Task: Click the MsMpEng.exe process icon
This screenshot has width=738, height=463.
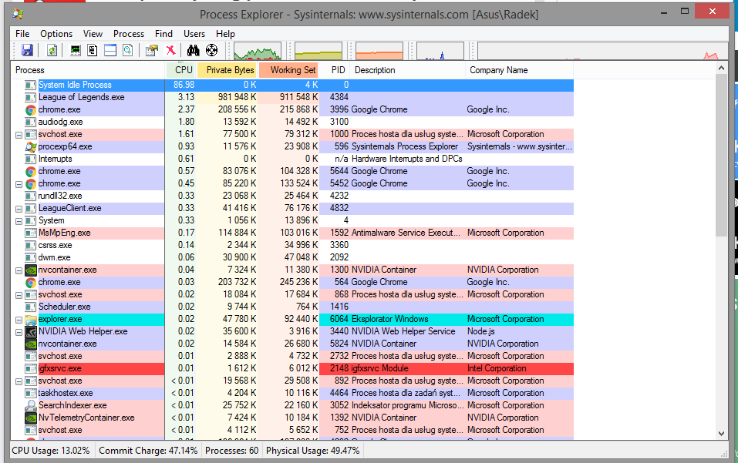Action: click(x=31, y=233)
